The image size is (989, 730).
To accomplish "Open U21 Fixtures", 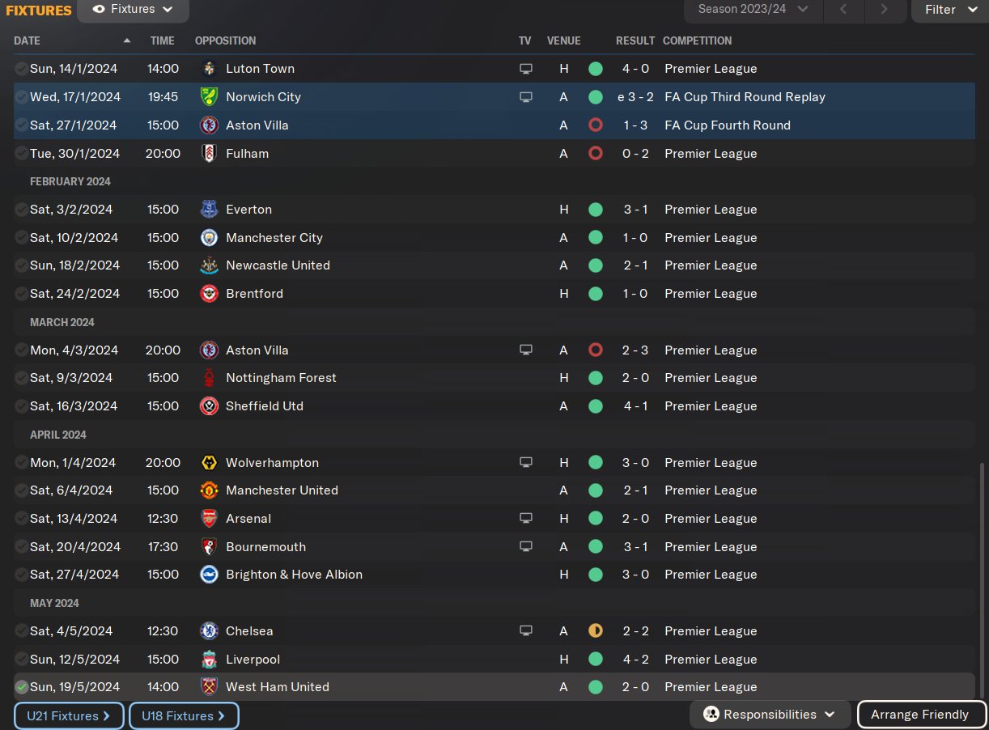I will (x=69, y=716).
